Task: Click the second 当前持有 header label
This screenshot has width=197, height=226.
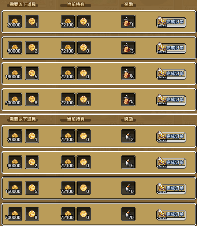Action: coord(76,119)
